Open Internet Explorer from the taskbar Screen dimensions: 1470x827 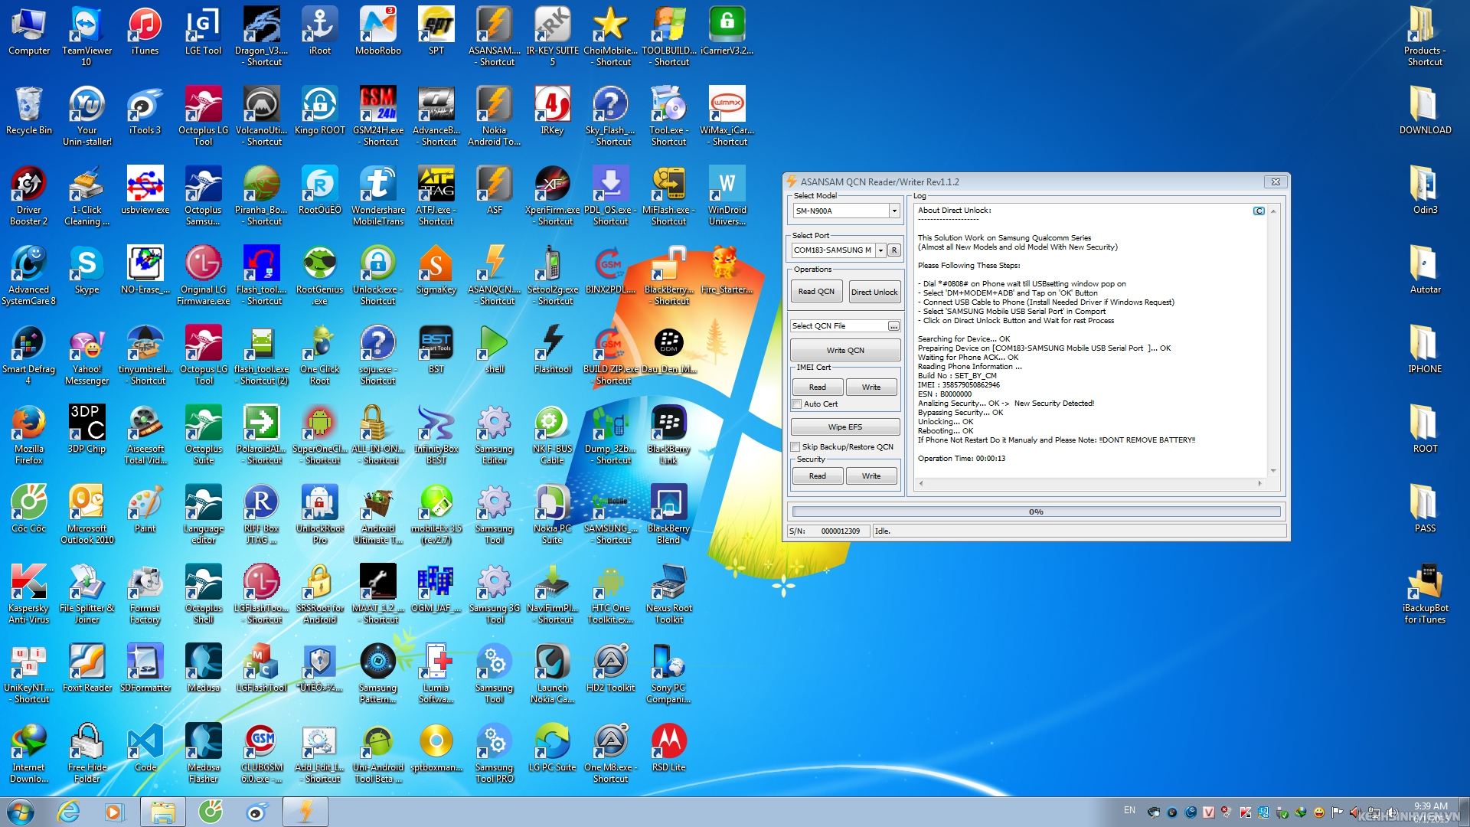click(x=69, y=812)
